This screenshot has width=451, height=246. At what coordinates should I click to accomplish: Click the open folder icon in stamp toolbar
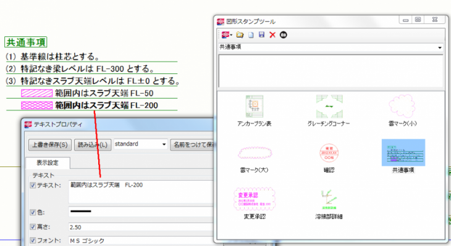click(240, 35)
